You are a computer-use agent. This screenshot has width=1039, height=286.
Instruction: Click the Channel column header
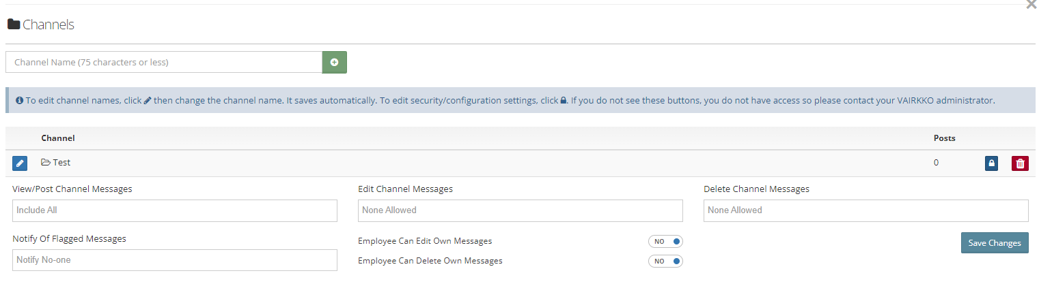(x=58, y=138)
